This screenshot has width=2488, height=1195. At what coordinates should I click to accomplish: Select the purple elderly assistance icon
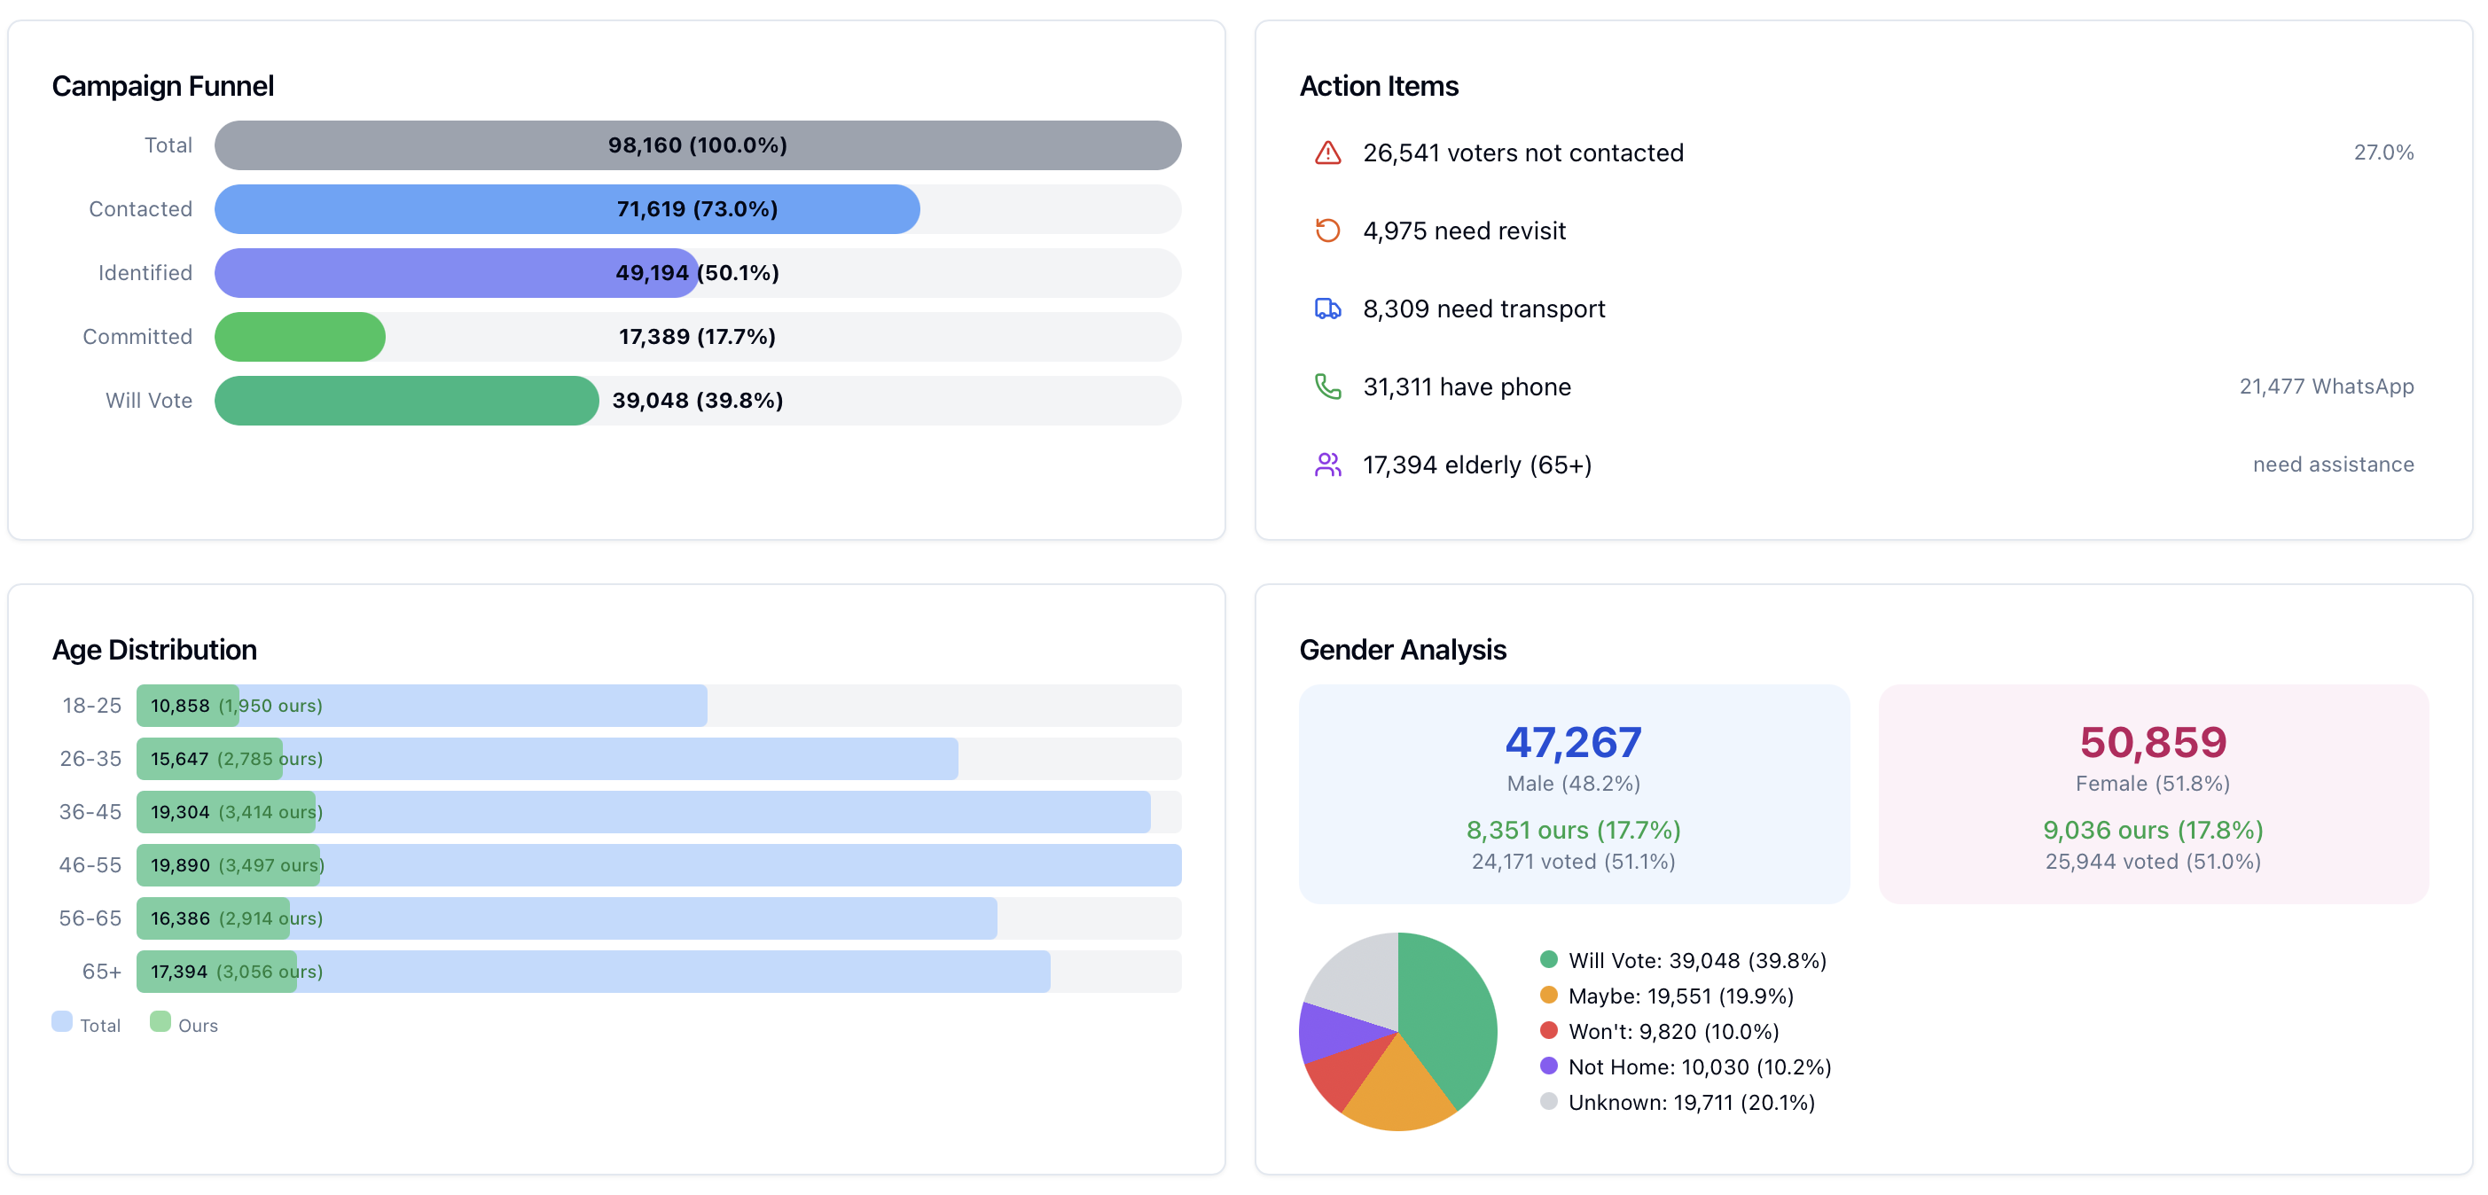tap(1328, 465)
